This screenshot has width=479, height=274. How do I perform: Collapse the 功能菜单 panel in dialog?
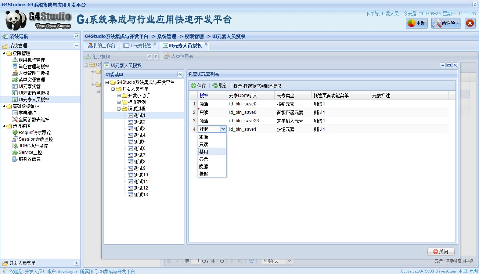180,74
